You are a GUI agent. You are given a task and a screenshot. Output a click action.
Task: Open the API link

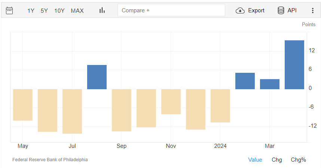coord(292,10)
